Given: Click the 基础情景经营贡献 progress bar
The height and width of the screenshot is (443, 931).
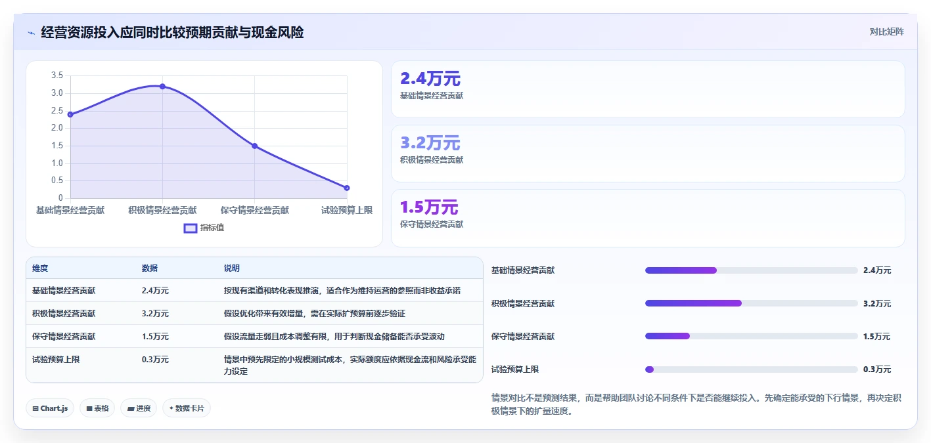Looking at the screenshot, I should pos(752,270).
